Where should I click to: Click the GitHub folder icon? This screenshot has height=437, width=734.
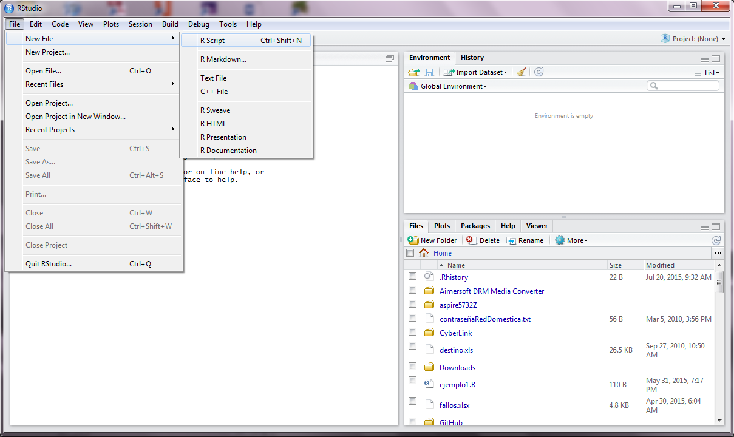[x=429, y=422]
